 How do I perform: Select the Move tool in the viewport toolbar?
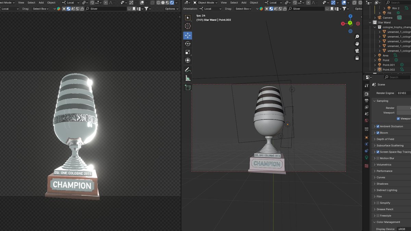(188, 35)
